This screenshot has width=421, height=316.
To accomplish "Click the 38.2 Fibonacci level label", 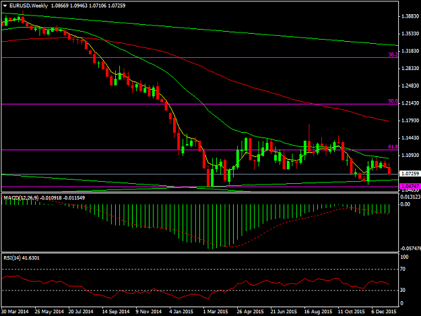I will pos(393,55).
